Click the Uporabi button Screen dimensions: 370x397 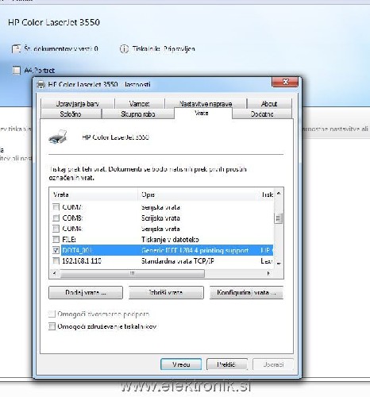pyautogui.click(x=273, y=364)
